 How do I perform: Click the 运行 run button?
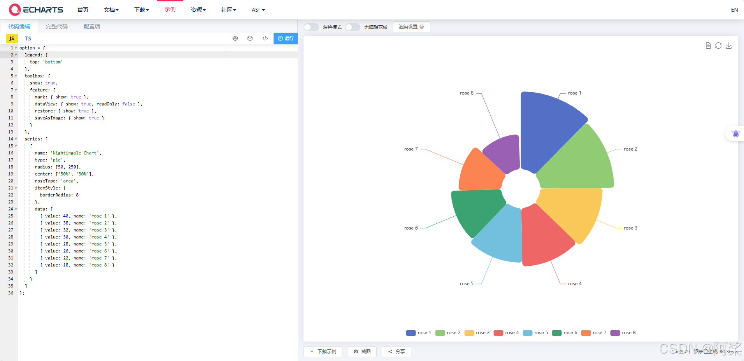286,38
